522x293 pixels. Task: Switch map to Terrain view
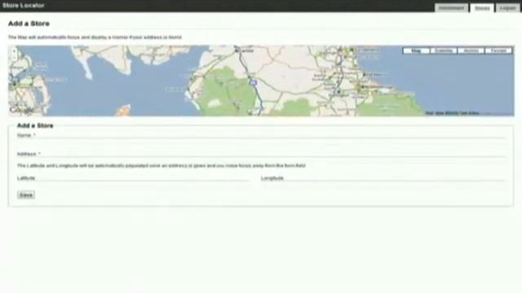click(498, 50)
